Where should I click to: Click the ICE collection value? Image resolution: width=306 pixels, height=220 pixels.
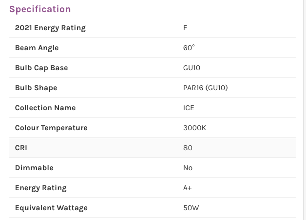point(189,108)
